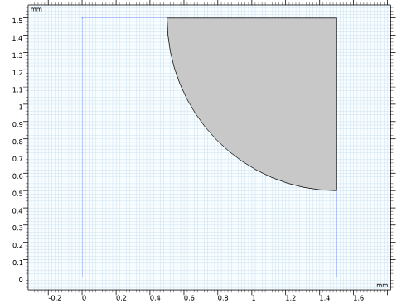Click the -0.2 tick label on horizontal axis
The image size is (397, 303).
click(x=55, y=298)
